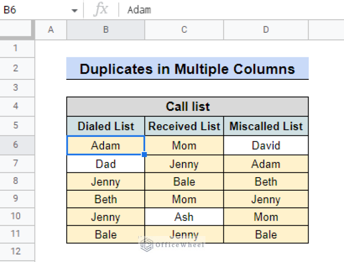
Task: Select row 12 header
Action: point(17,251)
